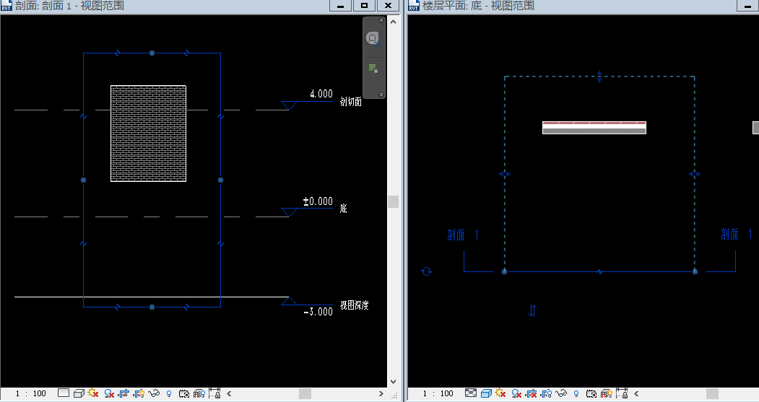
Task: Select the 底 level label
Action: click(343, 209)
